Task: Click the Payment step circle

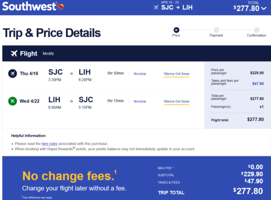Action: tap(216, 30)
